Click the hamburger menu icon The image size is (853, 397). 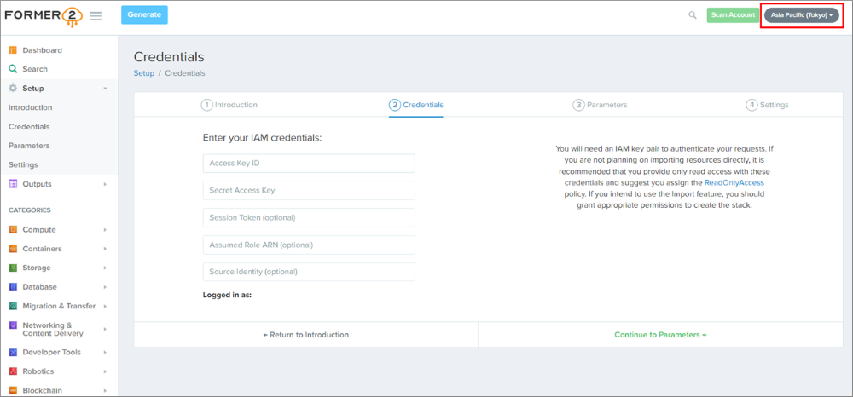tap(96, 15)
